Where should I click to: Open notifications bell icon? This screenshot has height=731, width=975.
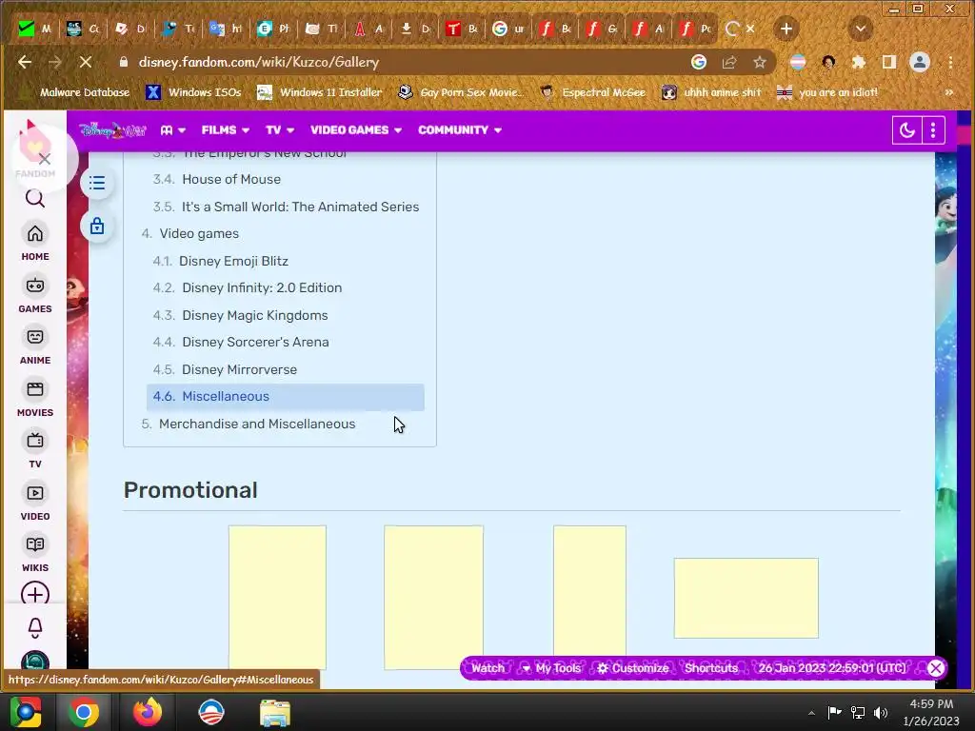tap(35, 628)
